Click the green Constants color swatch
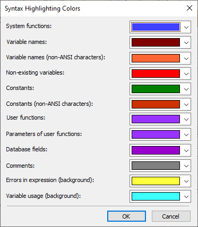 click(x=156, y=89)
